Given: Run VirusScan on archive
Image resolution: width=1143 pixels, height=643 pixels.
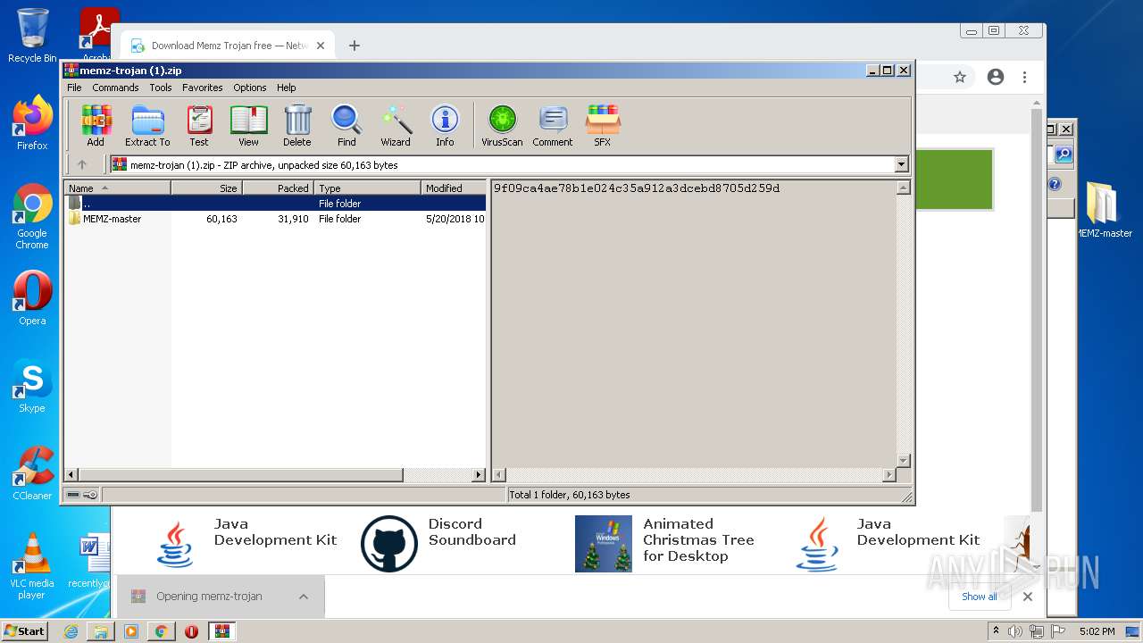Looking at the screenshot, I should coord(502,125).
